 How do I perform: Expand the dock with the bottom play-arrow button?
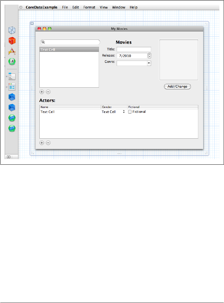(x=8, y=157)
